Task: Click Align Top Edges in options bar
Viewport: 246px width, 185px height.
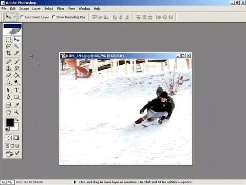Action: [x=94, y=17]
